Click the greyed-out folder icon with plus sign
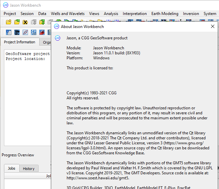Screen dimensions: 219x189 [x=34, y=22]
